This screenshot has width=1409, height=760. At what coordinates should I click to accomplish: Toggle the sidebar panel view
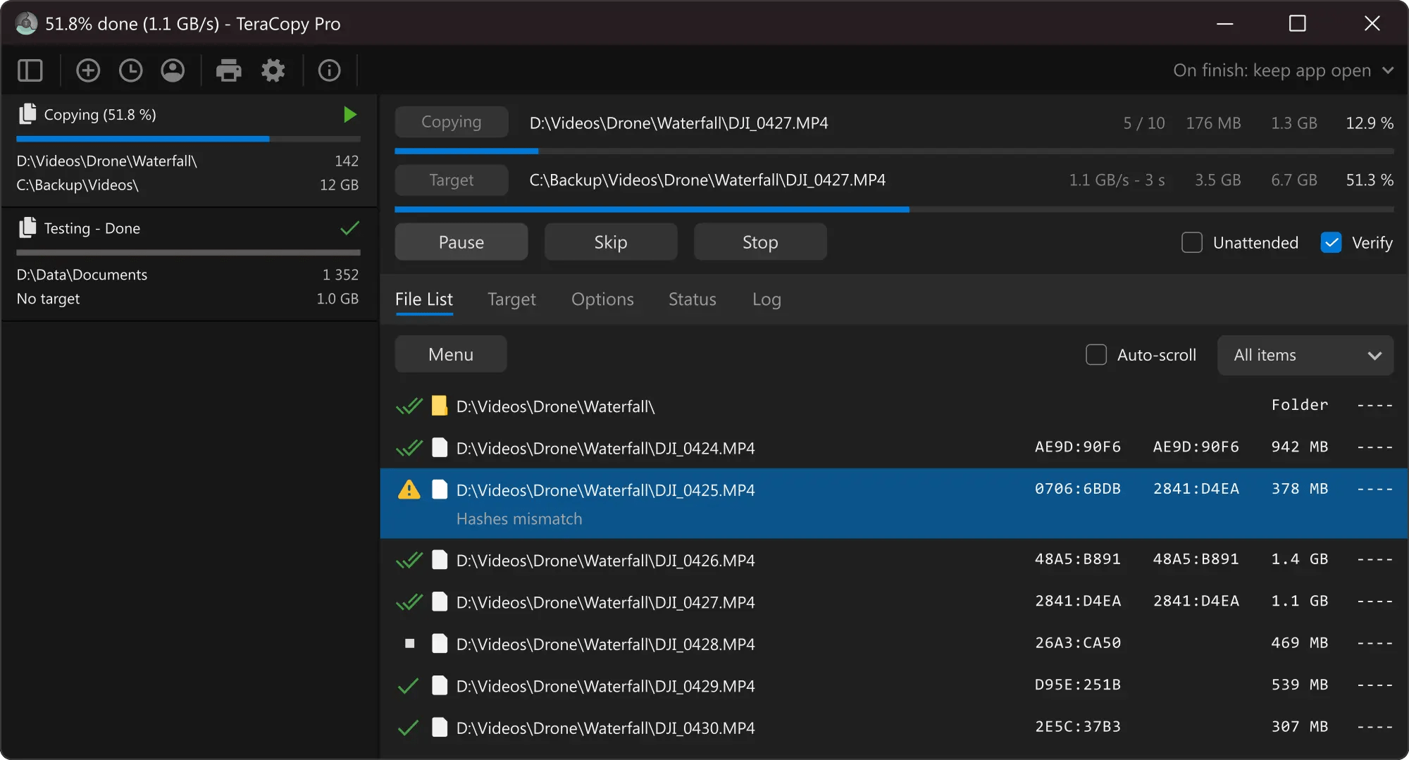(x=30, y=70)
